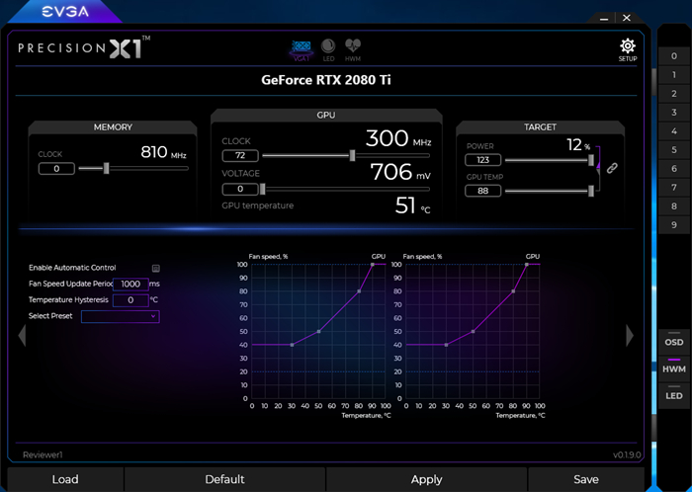Image resolution: width=692 pixels, height=492 pixels.
Task: Click the GPU clock offset field showing 72
Action: tap(240, 156)
